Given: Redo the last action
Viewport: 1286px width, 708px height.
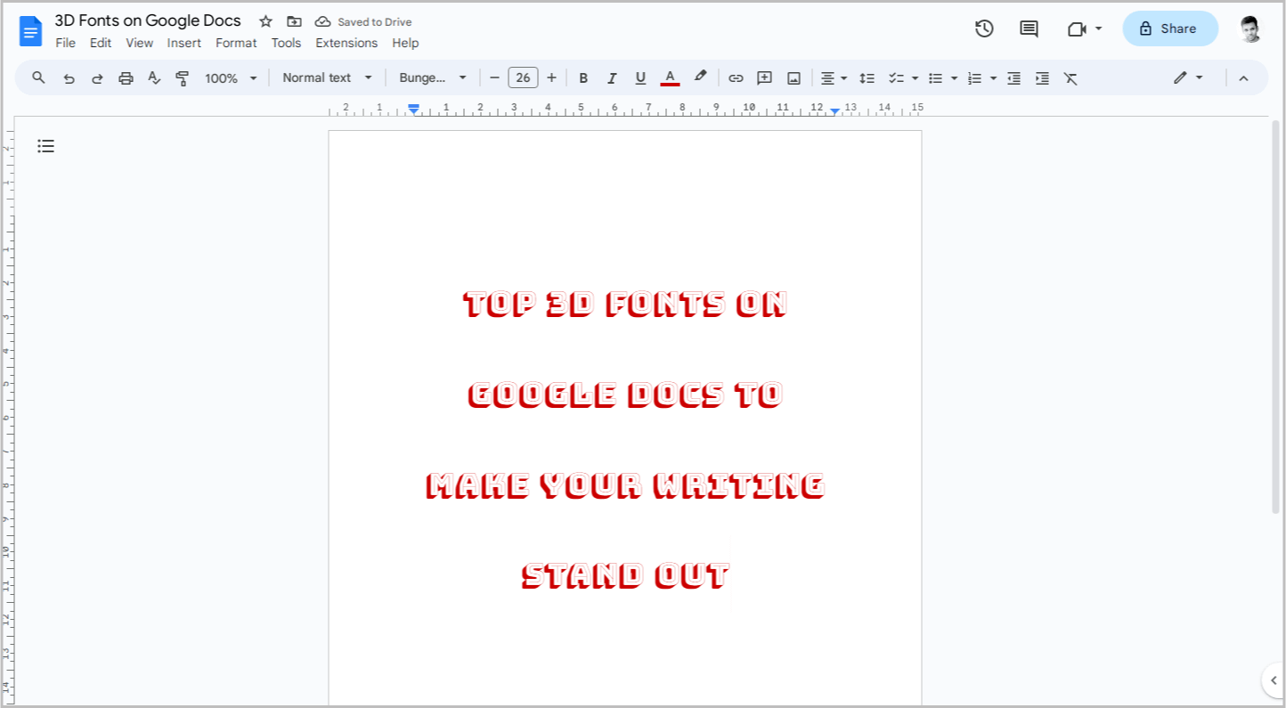Looking at the screenshot, I should [97, 78].
